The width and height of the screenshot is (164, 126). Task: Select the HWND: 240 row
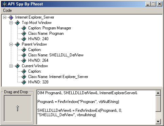(x=38, y=39)
